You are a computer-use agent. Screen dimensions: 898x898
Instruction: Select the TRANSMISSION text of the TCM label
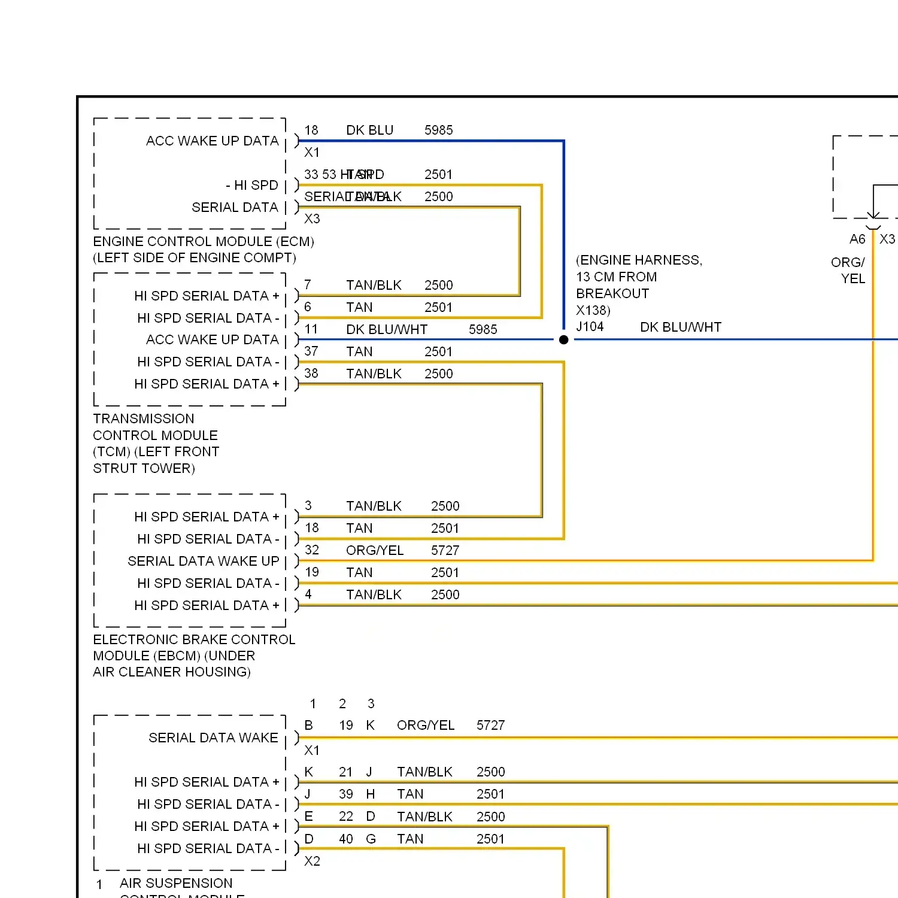point(144,418)
